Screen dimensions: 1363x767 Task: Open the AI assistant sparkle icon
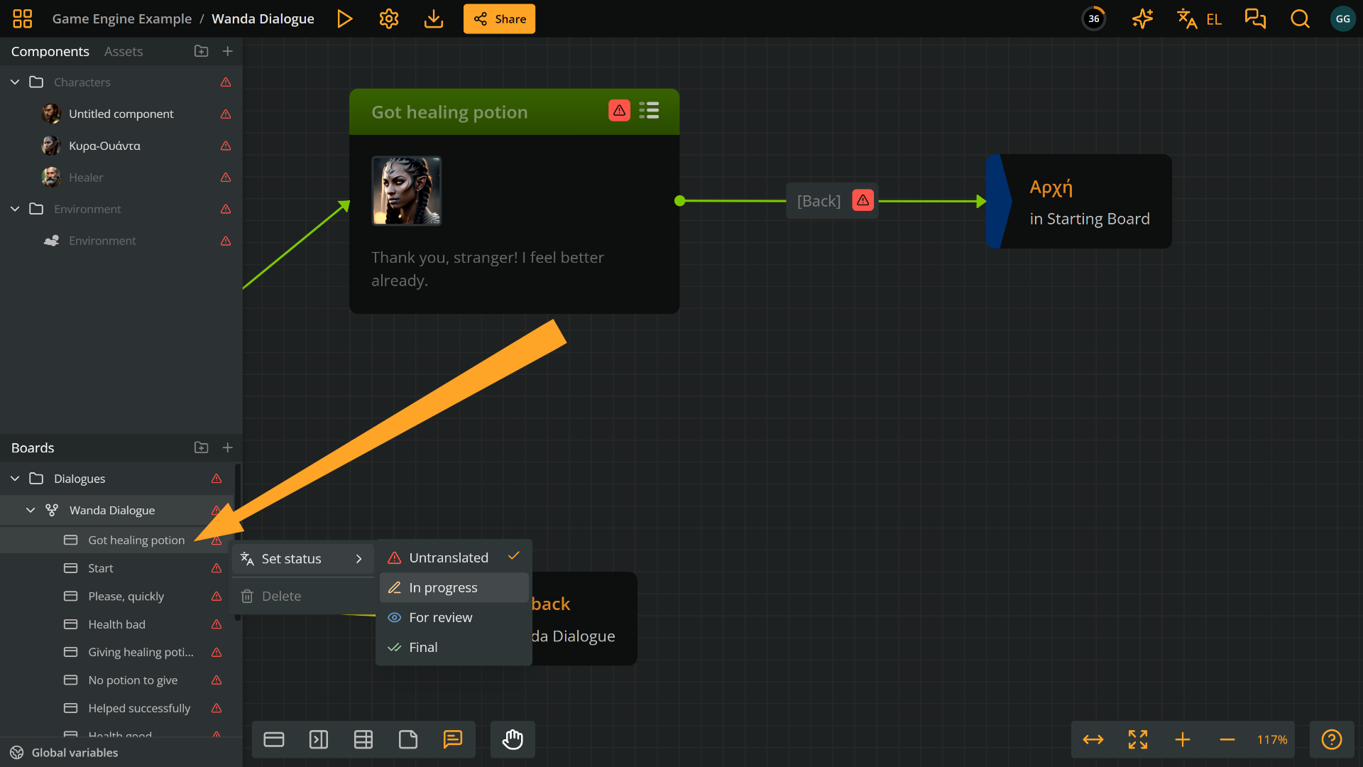point(1142,19)
